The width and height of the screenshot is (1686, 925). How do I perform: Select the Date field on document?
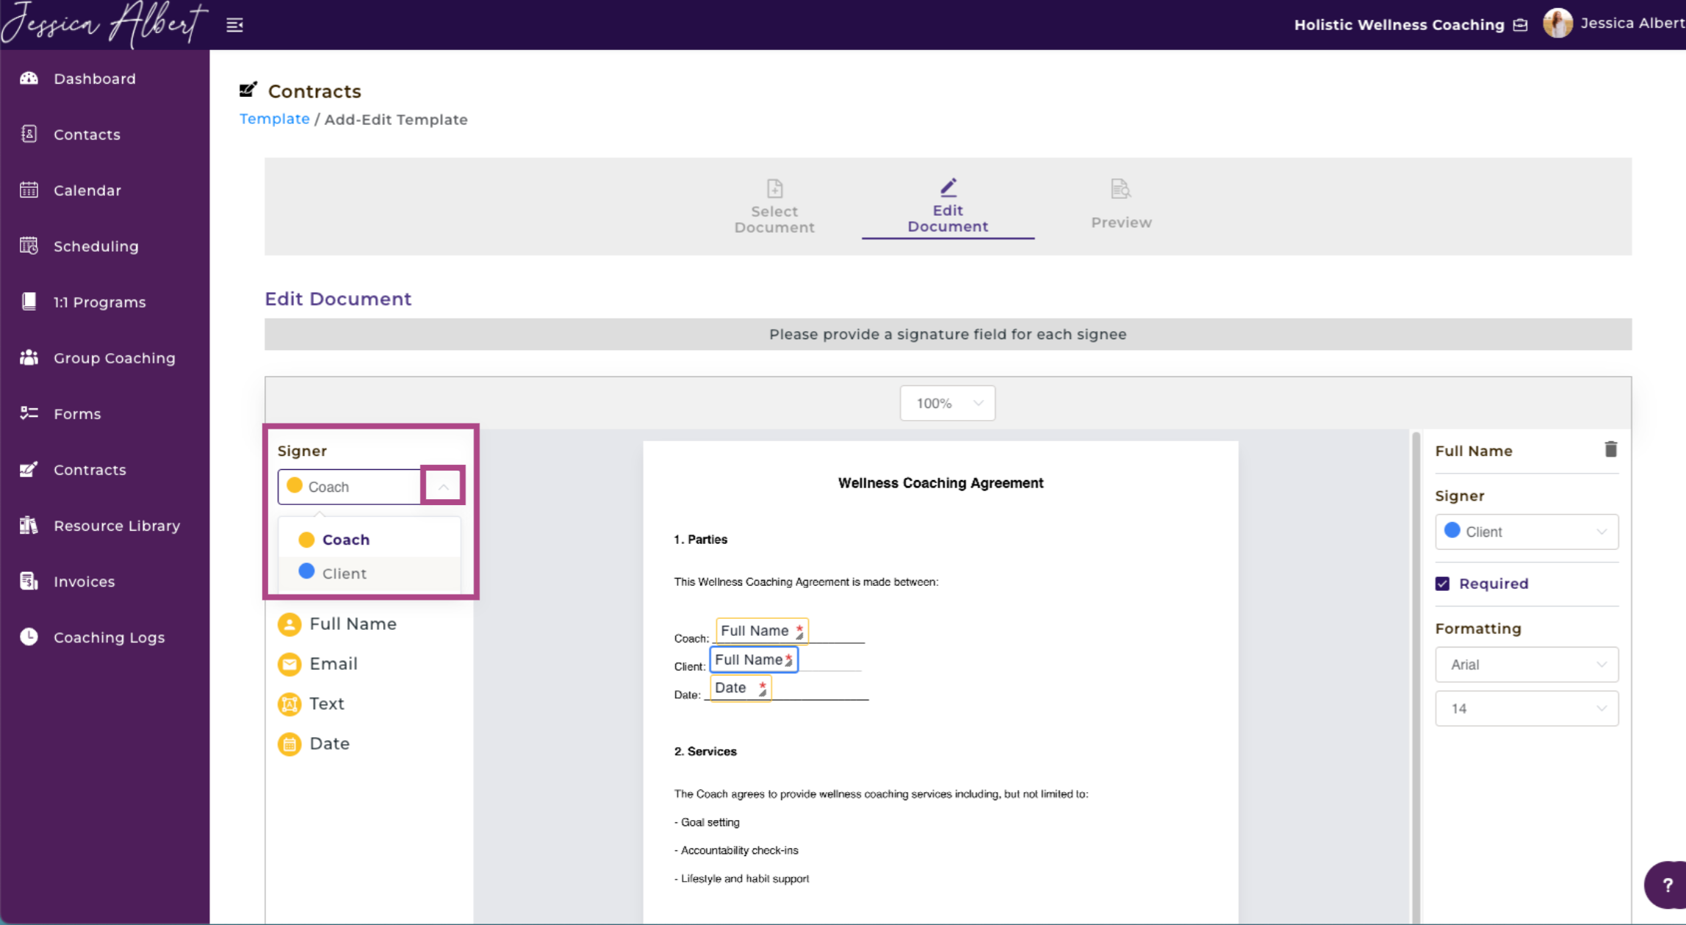click(741, 688)
